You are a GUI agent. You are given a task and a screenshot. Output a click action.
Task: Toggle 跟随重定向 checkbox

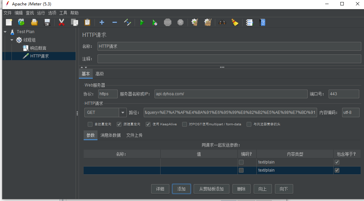[x=119, y=124]
